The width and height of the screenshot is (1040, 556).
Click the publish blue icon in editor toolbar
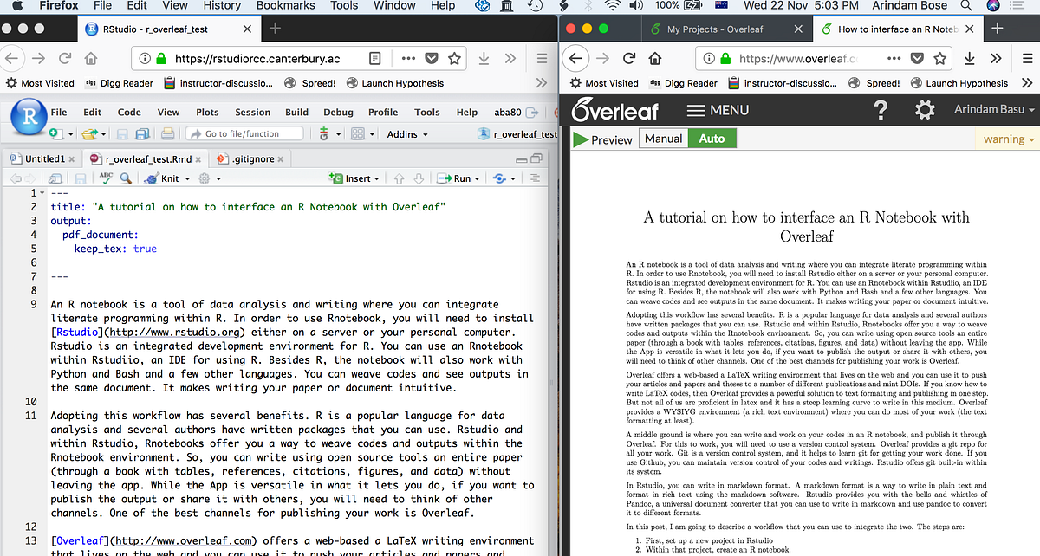click(498, 178)
